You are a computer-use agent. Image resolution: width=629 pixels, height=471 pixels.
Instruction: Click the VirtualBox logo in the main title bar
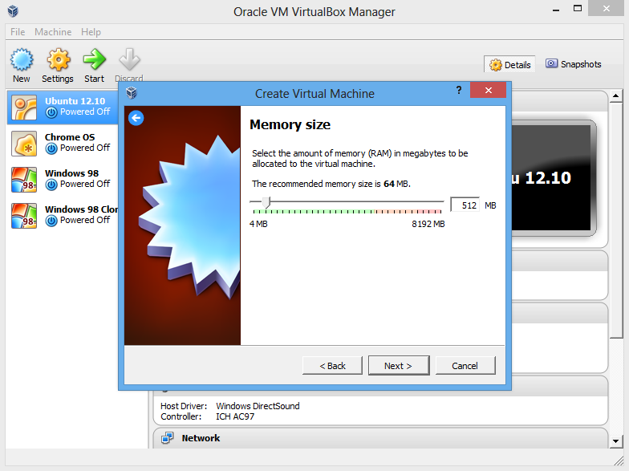[13, 11]
